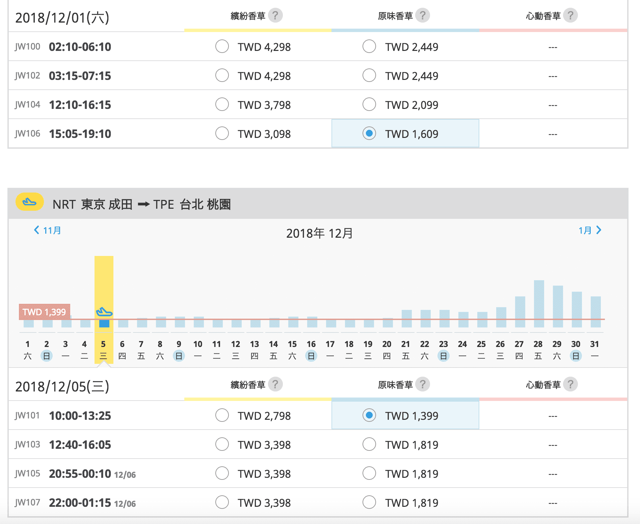This screenshot has height=524, width=640.
Task: Select JW106 繽紛香草 fare TWD 3,098
Action: click(x=222, y=134)
